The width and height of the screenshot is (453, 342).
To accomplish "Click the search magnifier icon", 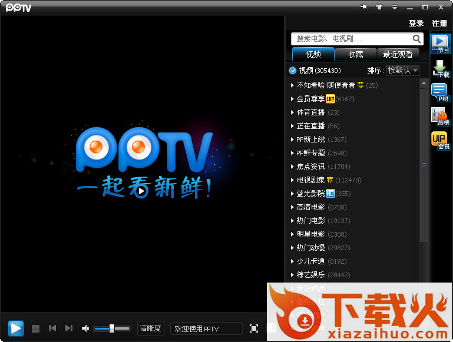I will (416, 39).
